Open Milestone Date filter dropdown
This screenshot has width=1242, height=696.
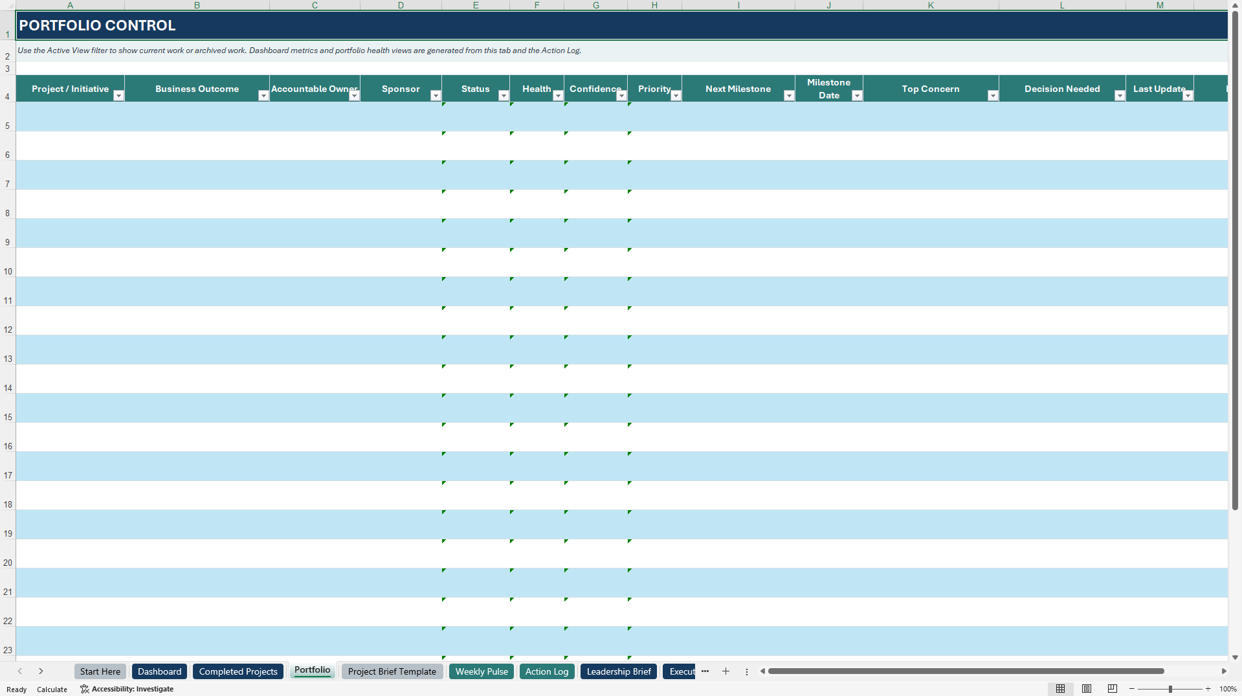pyautogui.click(x=857, y=96)
